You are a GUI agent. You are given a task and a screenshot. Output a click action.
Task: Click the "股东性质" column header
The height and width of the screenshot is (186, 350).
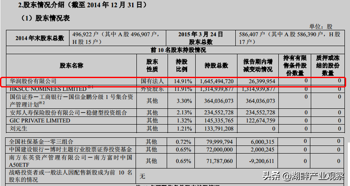click(x=152, y=66)
